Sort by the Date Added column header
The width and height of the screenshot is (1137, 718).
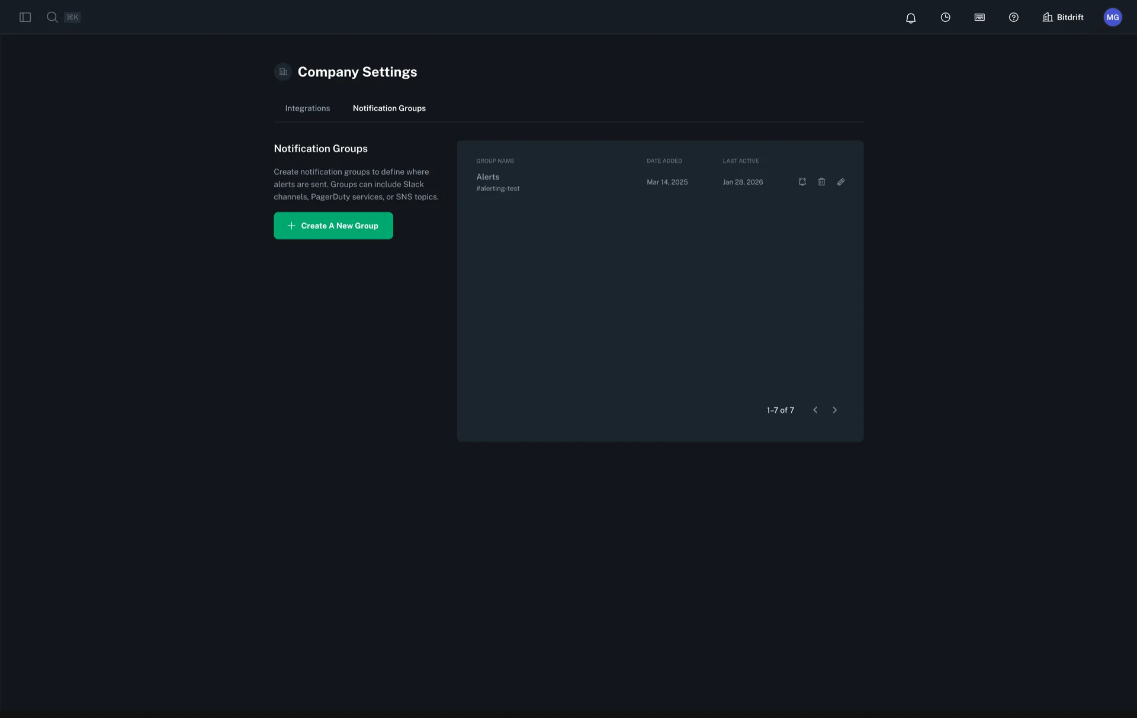[x=664, y=160]
